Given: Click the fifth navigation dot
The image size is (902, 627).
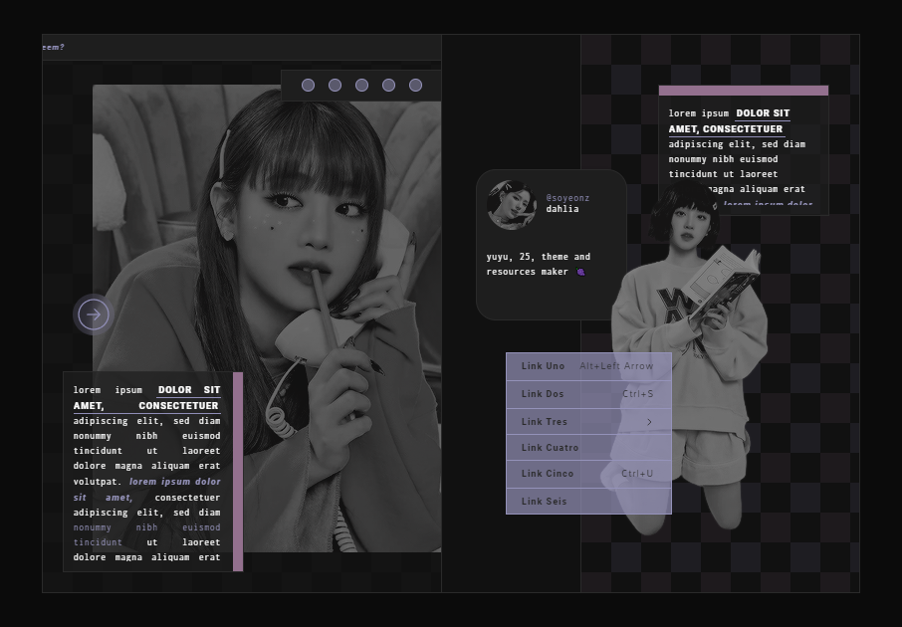Looking at the screenshot, I should click(x=414, y=85).
